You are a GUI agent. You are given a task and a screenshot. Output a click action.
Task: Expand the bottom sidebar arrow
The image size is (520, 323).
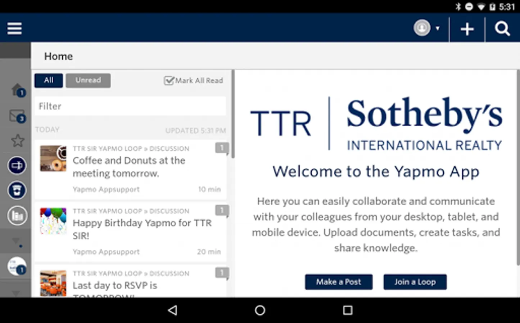[16, 293]
